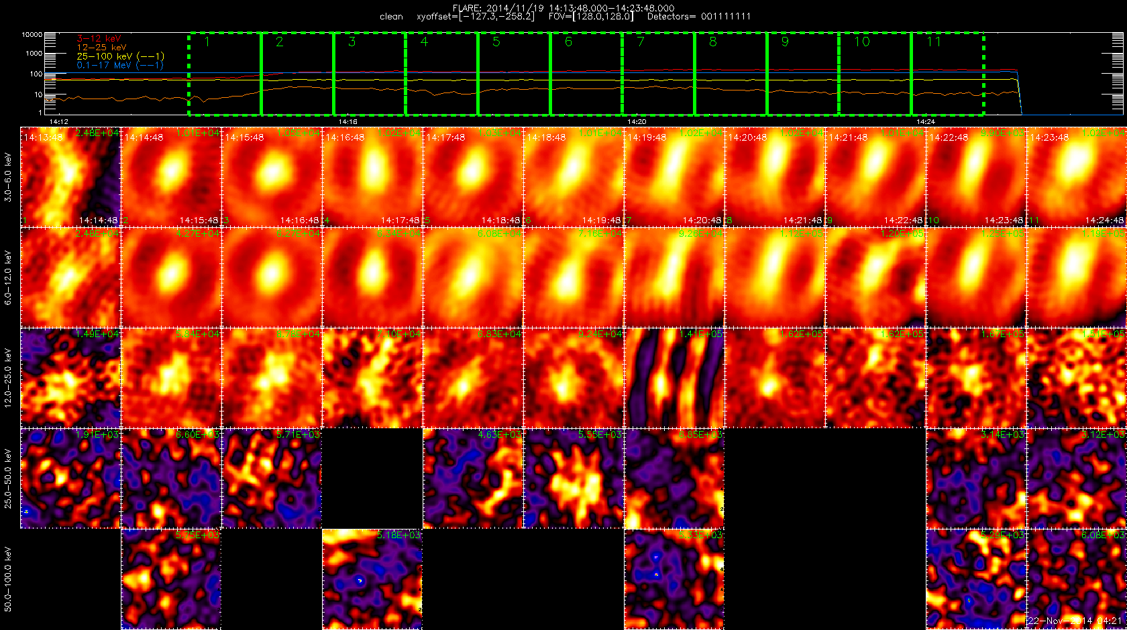The image size is (1127, 630).
Task: Open the 50-100 keV image in column 10
Action: [x=976, y=579]
